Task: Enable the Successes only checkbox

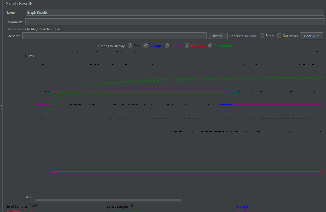Action: pos(279,35)
